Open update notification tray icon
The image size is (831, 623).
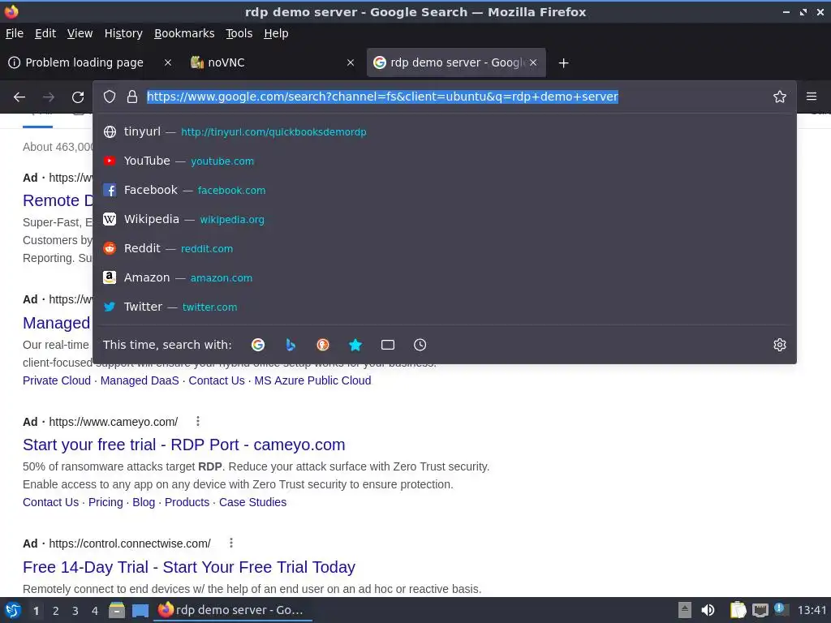coord(780,609)
